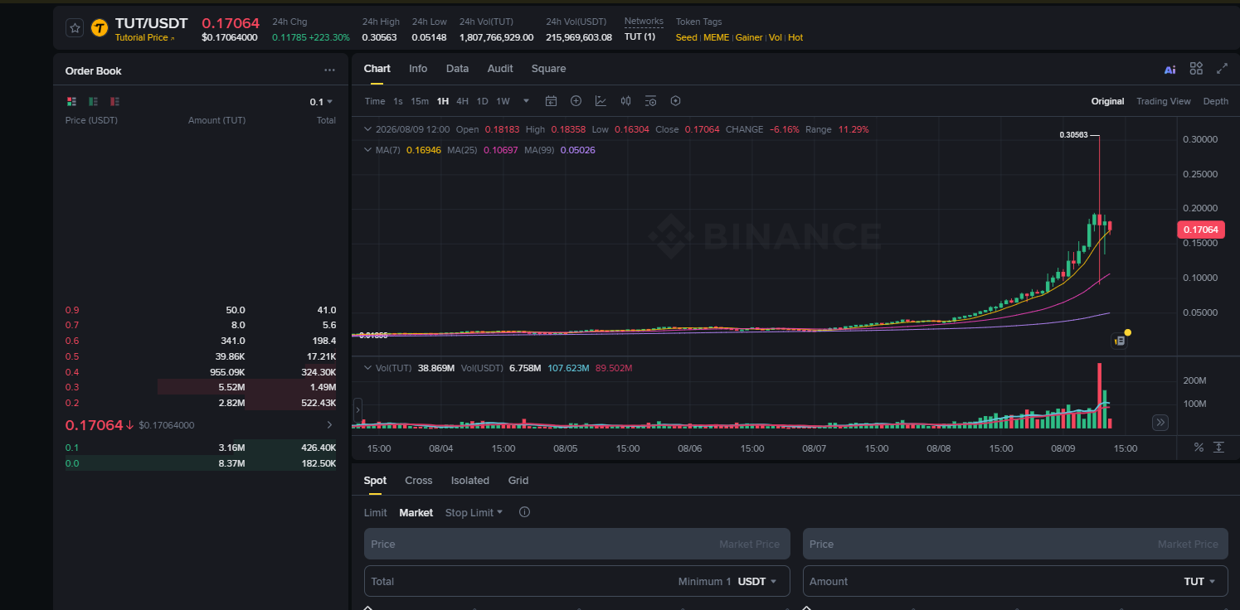Open the plus-in-circle chart tool
This screenshot has height=610, width=1240.
tap(576, 101)
